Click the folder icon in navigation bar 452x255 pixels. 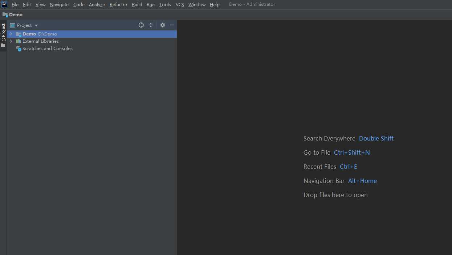coord(5,15)
